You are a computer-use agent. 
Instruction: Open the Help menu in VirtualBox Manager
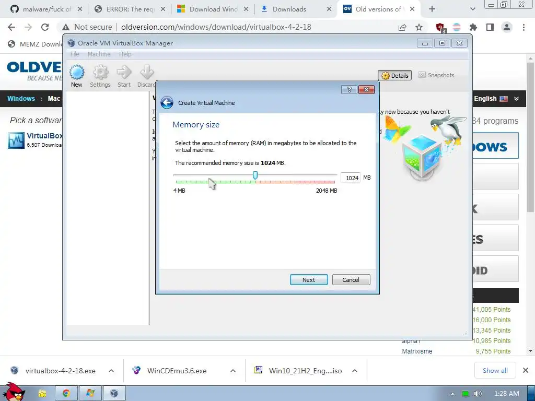pos(125,54)
